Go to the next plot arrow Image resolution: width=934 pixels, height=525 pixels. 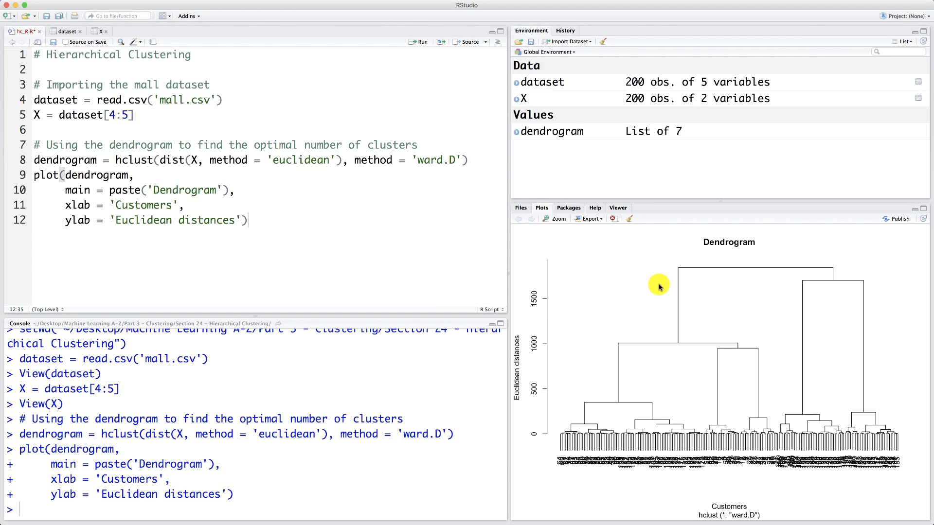pos(531,219)
